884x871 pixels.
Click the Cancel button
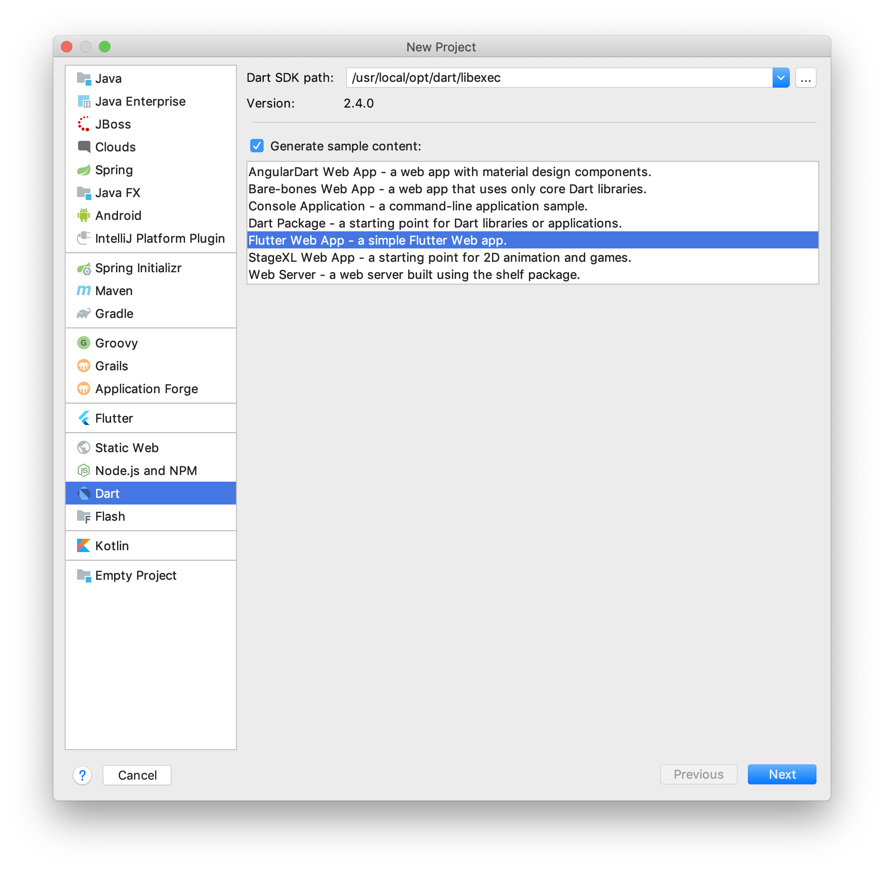137,775
